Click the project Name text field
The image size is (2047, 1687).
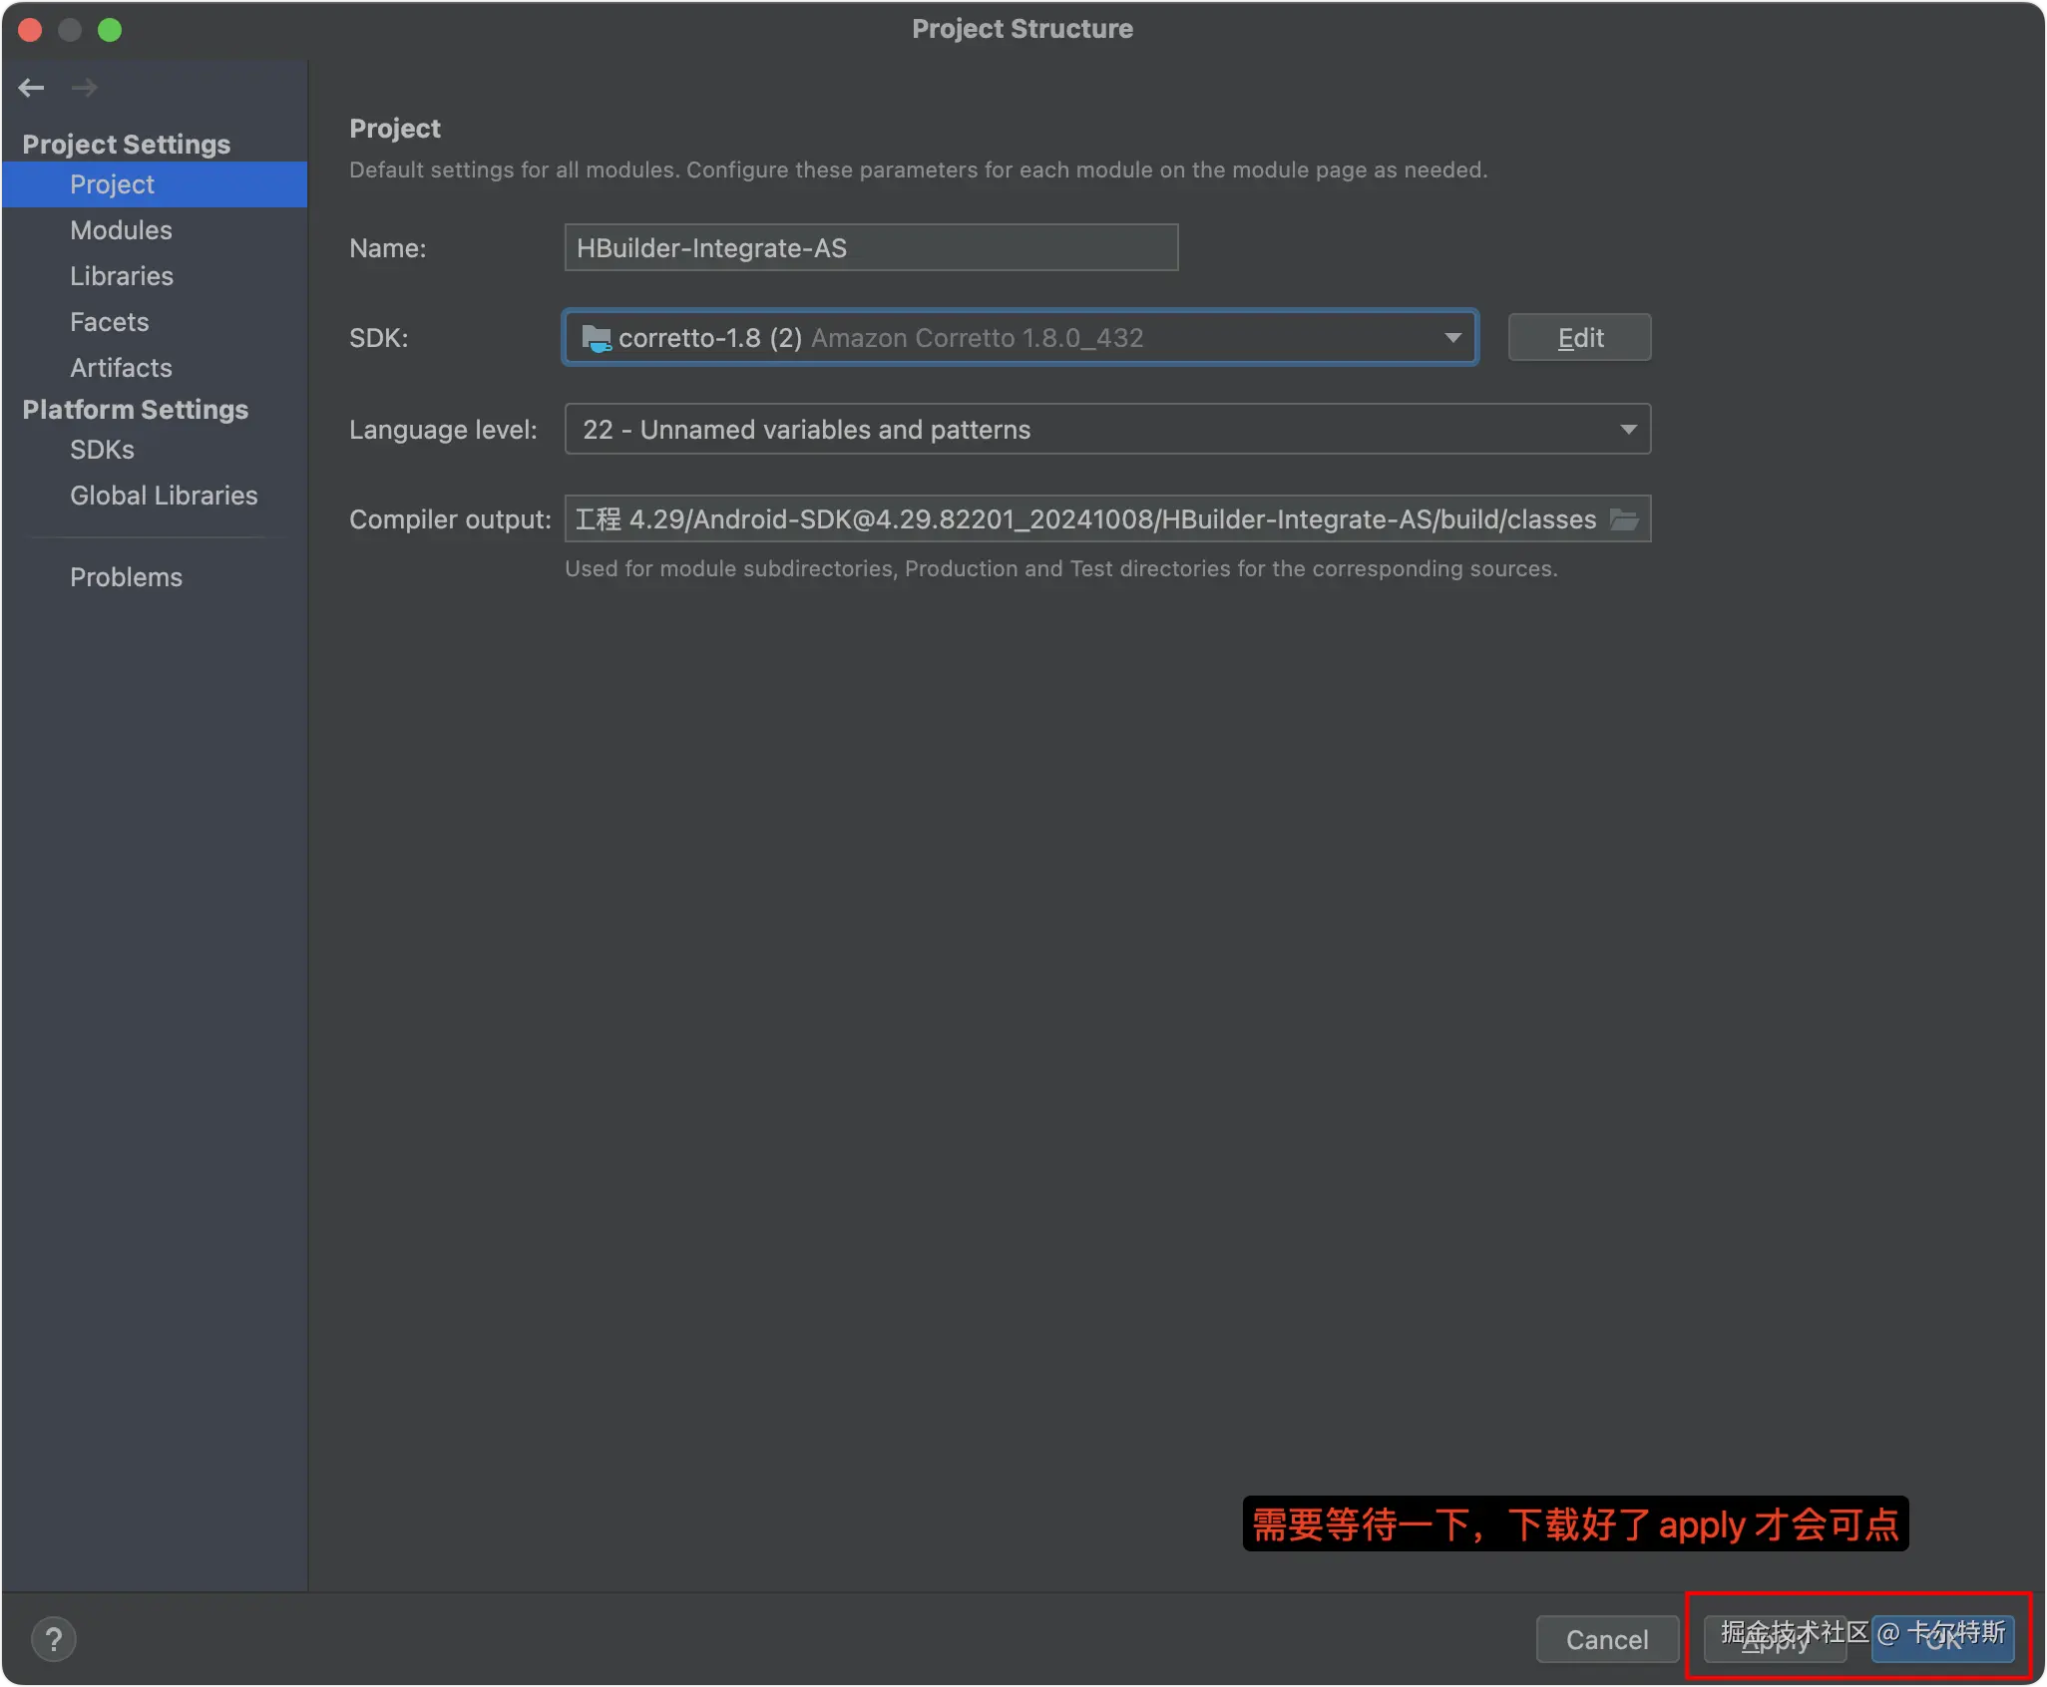(870, 248)
